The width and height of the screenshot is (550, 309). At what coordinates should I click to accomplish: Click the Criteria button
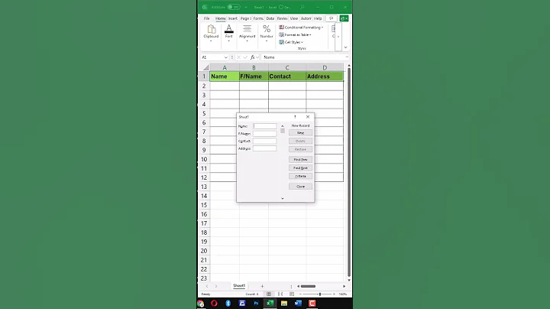click(301, 176)
